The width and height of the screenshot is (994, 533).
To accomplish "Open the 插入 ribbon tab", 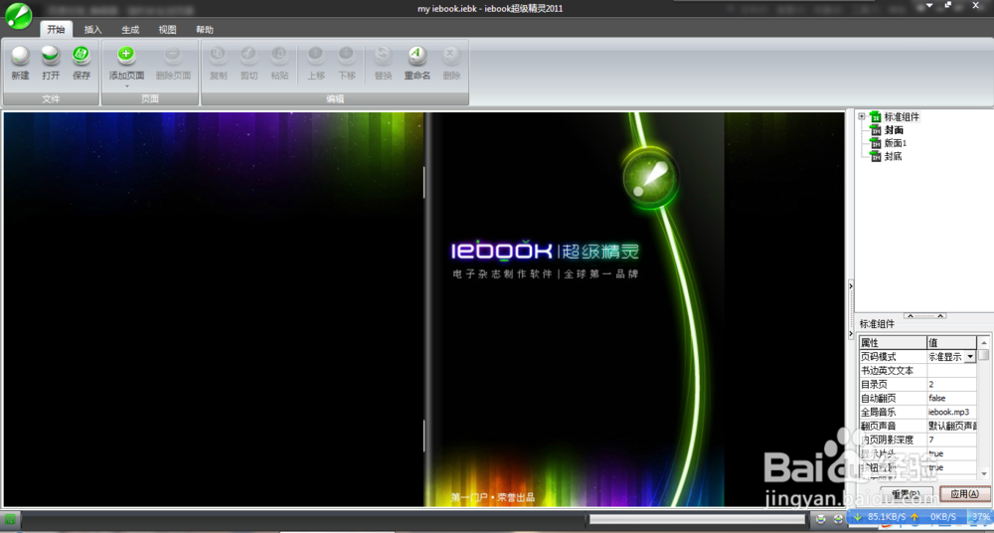I will click(x=93, y=29).
